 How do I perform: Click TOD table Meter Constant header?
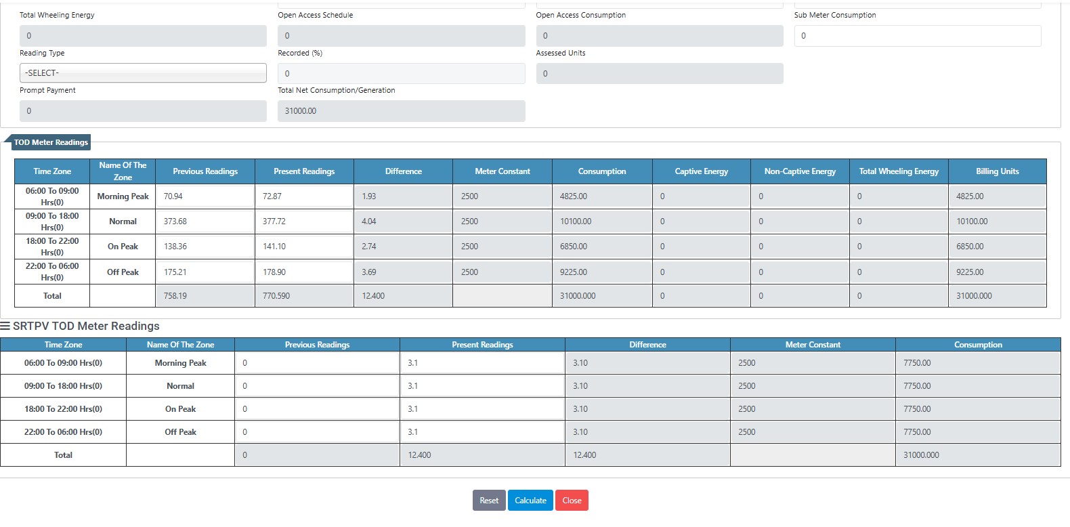[502, 171]
